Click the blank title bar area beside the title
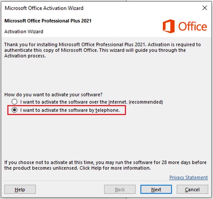This screenshot has height=199, width=213. (142, 8)
